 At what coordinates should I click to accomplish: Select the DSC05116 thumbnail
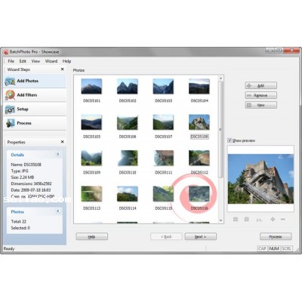click(x=199, y=194)
